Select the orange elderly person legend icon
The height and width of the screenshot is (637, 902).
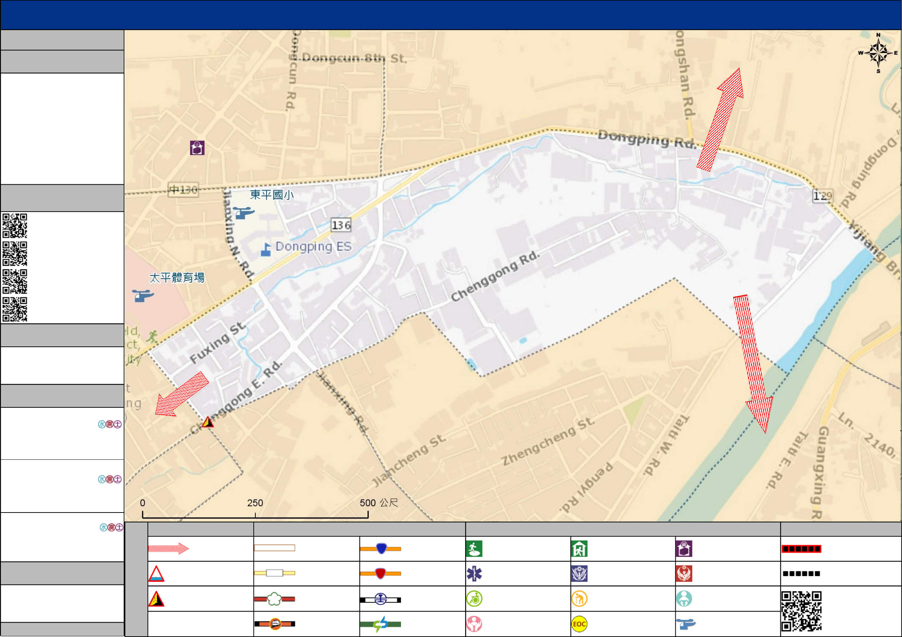(x=579, y=599)
